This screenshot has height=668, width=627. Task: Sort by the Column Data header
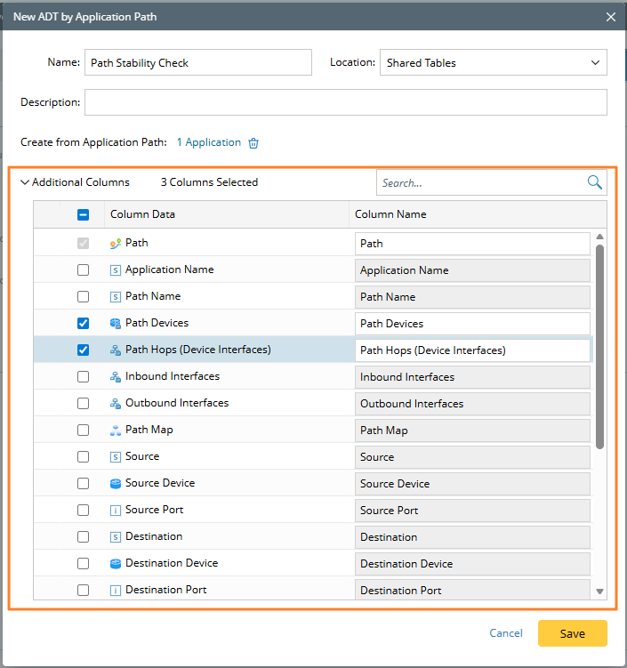143,214
